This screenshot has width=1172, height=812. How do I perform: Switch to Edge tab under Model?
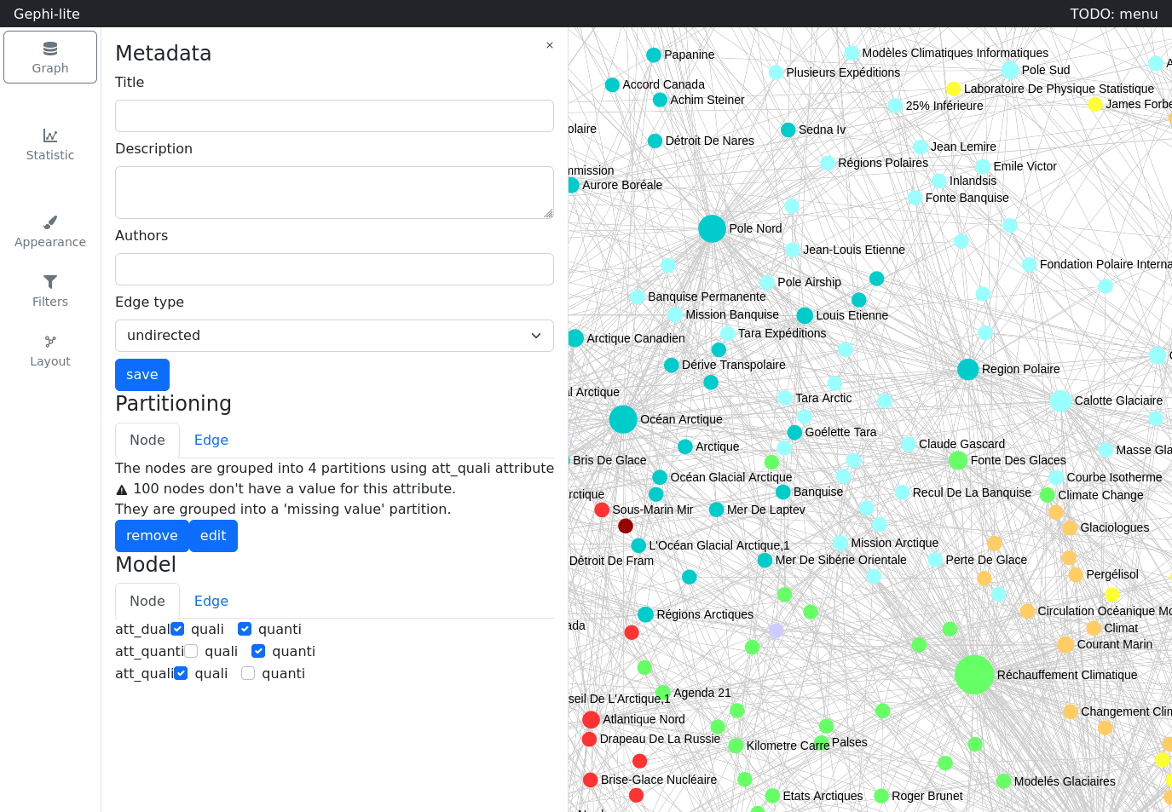click(211, 602)
